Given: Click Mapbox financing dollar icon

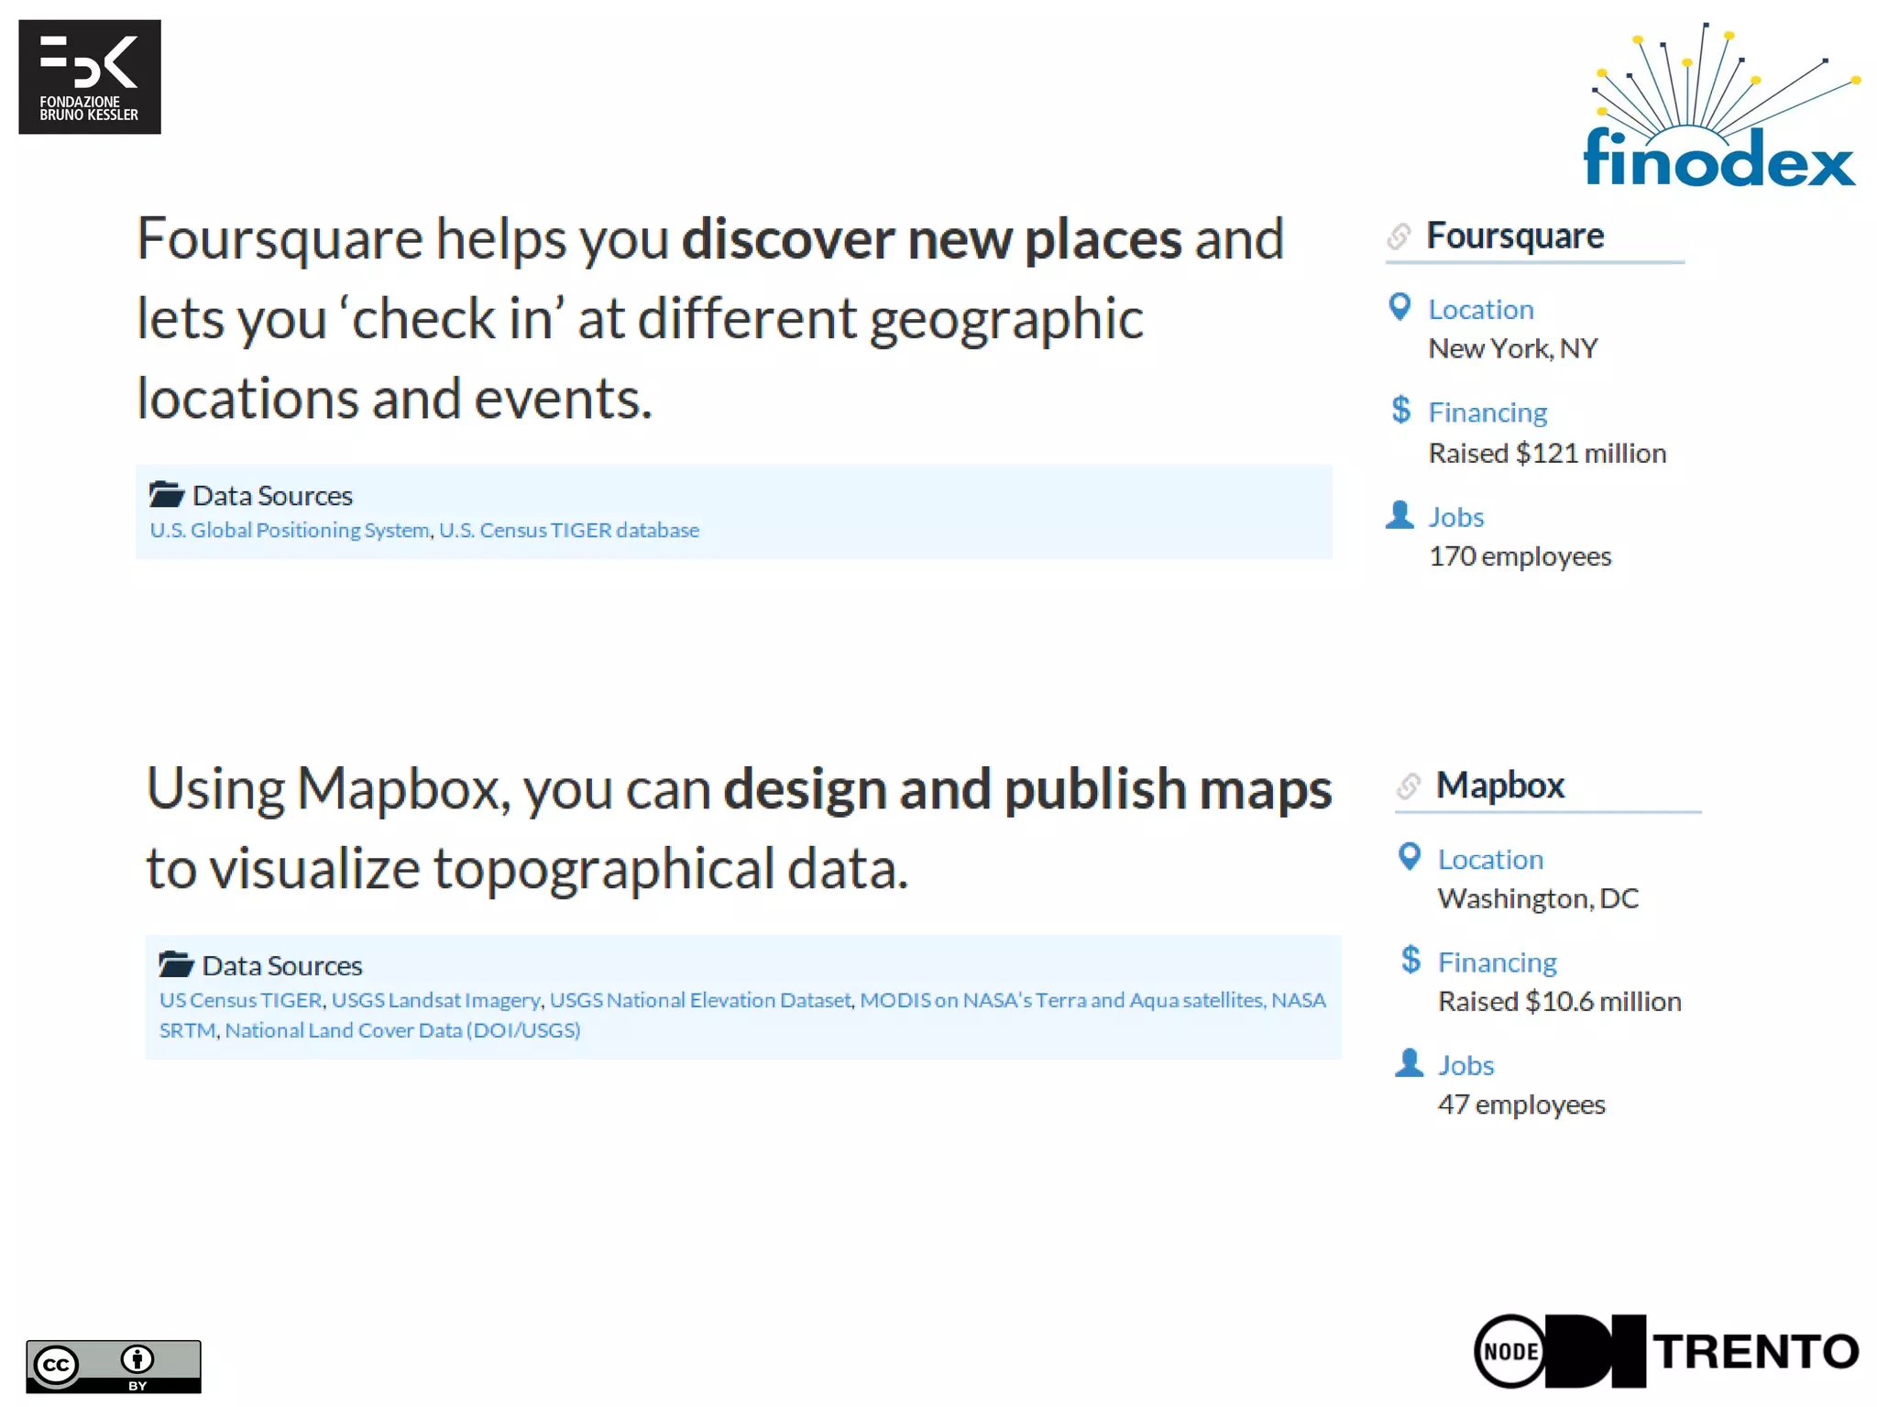Looking at the screenshot, I should (x=1410, y=960).
